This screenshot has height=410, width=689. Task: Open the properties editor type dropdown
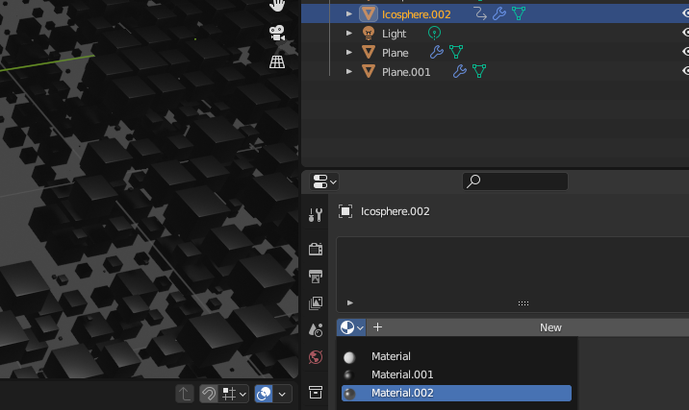(324, 181)
